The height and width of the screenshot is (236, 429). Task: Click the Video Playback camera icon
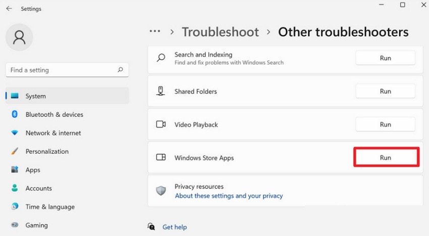point(161,124)
